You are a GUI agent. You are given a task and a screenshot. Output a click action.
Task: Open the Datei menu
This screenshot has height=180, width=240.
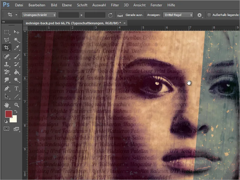click(x=19, y=5)
